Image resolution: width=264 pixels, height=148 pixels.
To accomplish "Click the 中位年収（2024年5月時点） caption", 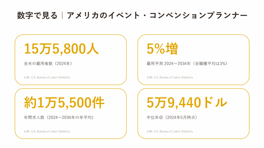I will (172, 117).
